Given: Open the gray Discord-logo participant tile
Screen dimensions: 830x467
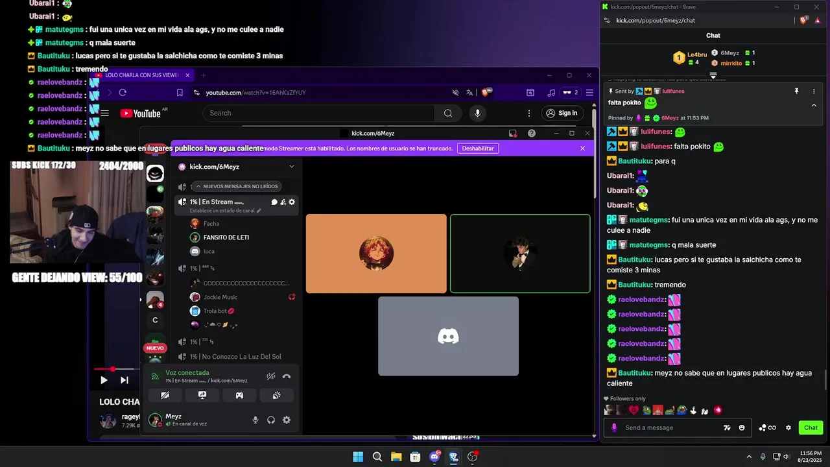Looking at the screenshot, I should pyautogui.click(x=448, y=336).
